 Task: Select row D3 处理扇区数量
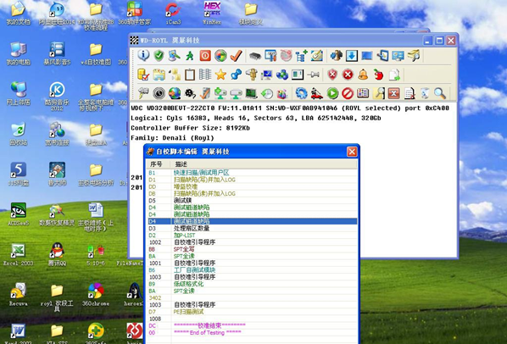coord(252,229)
